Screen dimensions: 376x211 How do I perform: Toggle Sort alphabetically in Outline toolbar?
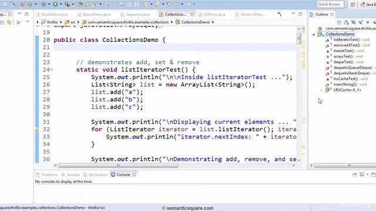point(346,22)
